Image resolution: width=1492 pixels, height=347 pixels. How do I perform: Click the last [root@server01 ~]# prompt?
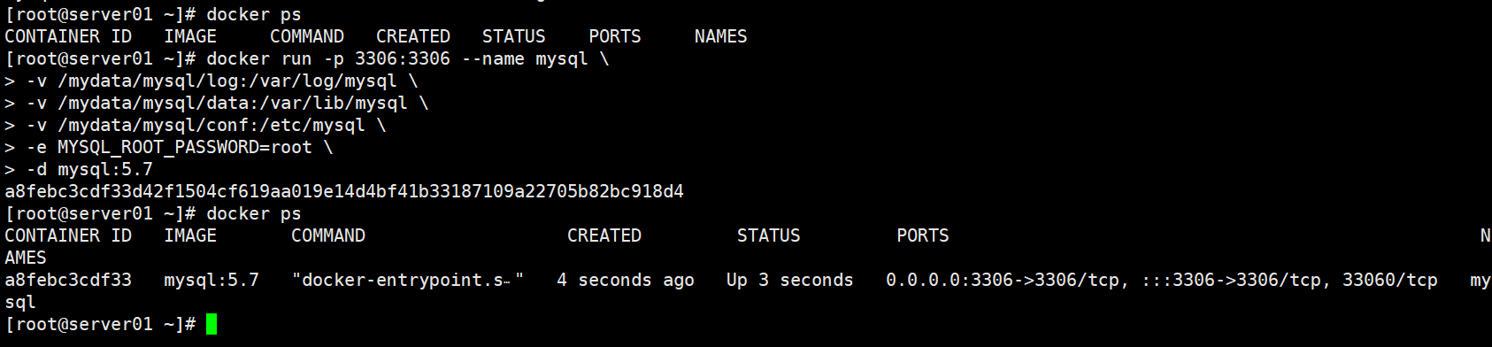point(100,324)
